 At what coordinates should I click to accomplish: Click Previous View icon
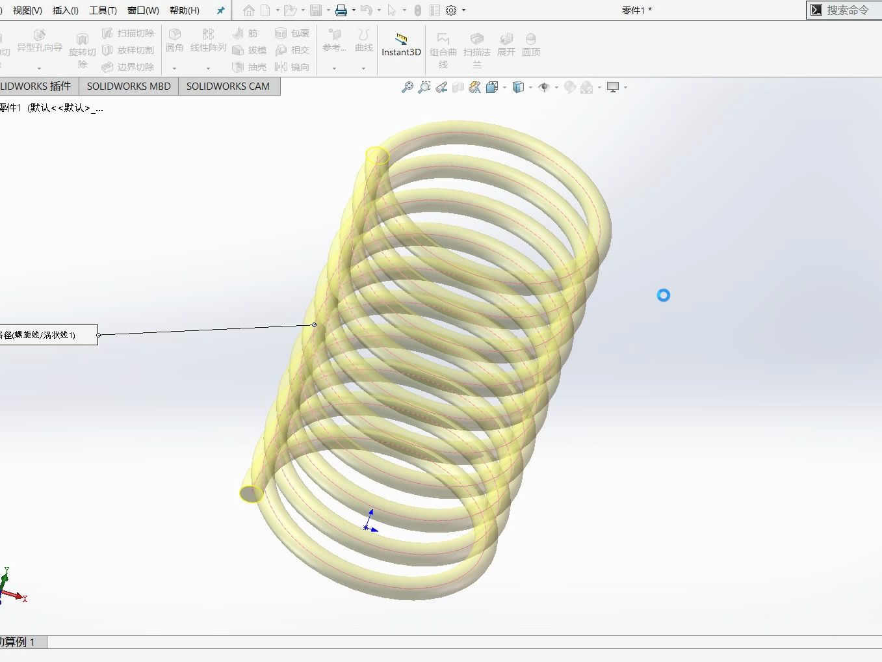point(441,87)
